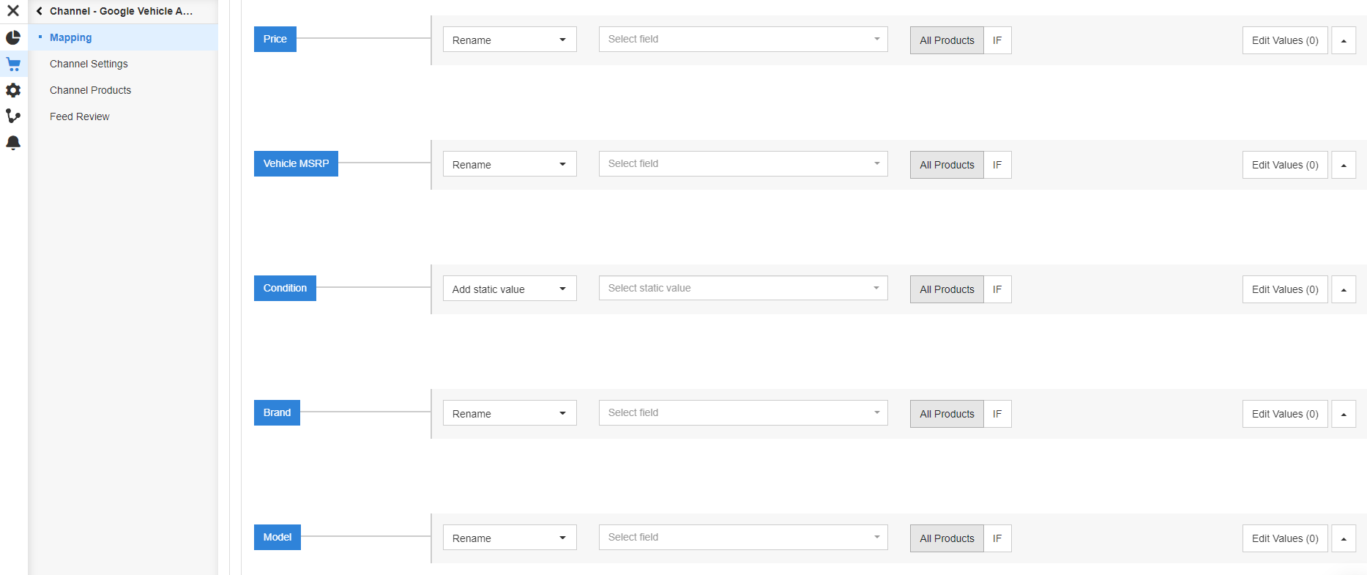
Task: Open the branch workflow icon in sidebar
Action: tap(13, 116)
